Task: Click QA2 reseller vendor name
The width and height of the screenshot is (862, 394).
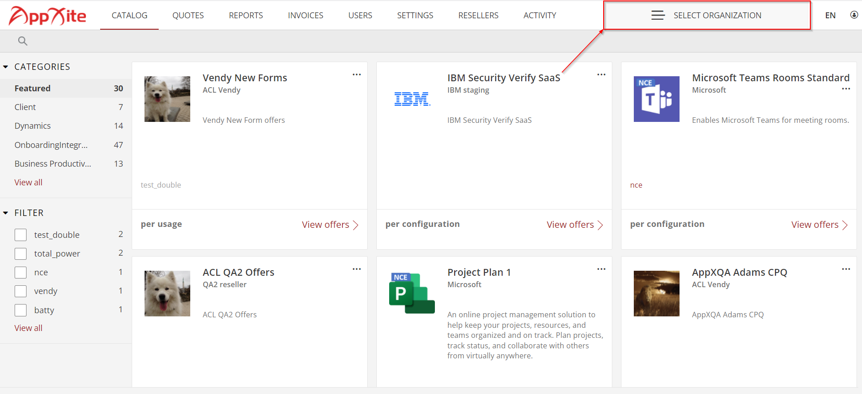Action: click(225, 284)
